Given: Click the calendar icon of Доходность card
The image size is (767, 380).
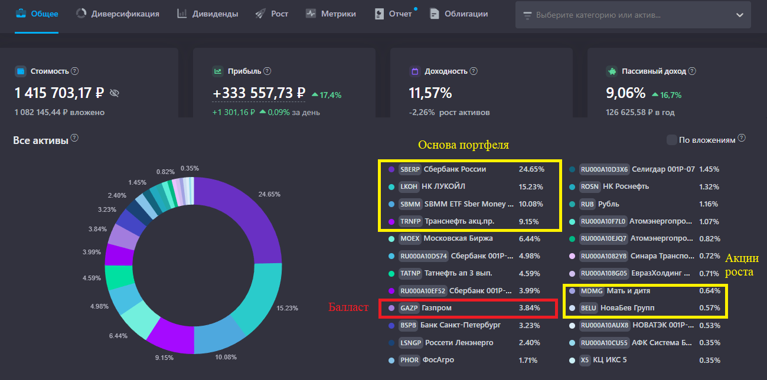Looking at the screenshot, I should pyautogui.click(x=415, y=71).
